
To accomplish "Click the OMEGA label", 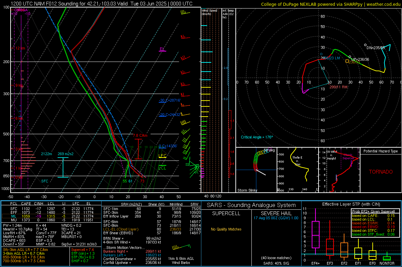I will point(21,10).
